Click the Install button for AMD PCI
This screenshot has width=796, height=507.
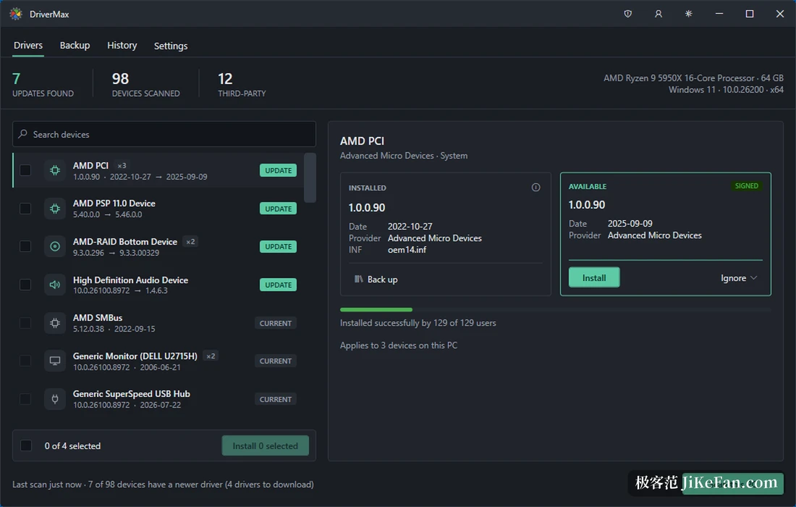594,277
